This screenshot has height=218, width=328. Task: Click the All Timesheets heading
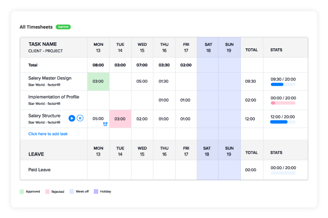[x=36, y=27]
